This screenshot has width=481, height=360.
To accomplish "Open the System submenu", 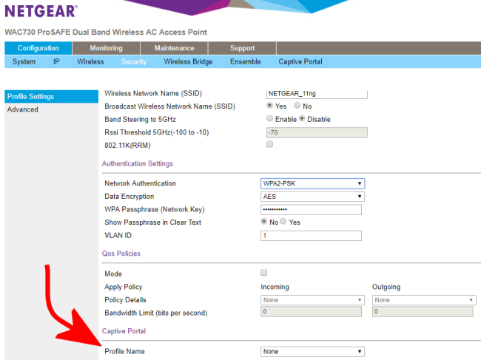I will [24, 61].
